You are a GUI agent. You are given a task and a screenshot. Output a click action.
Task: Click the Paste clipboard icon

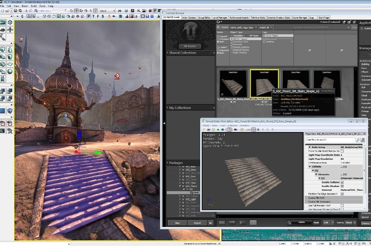click(36, 11)
